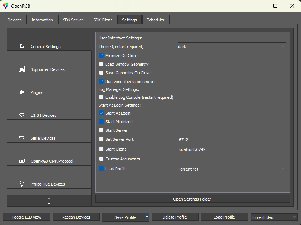This screenshot has width=301, height=225.
Task: Open Supported Devices sidebar label
Action: click(48, 69)
